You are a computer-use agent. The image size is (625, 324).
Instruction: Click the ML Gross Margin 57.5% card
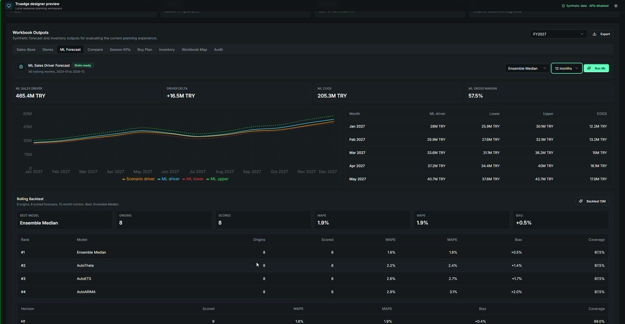(x=539, y=93)
